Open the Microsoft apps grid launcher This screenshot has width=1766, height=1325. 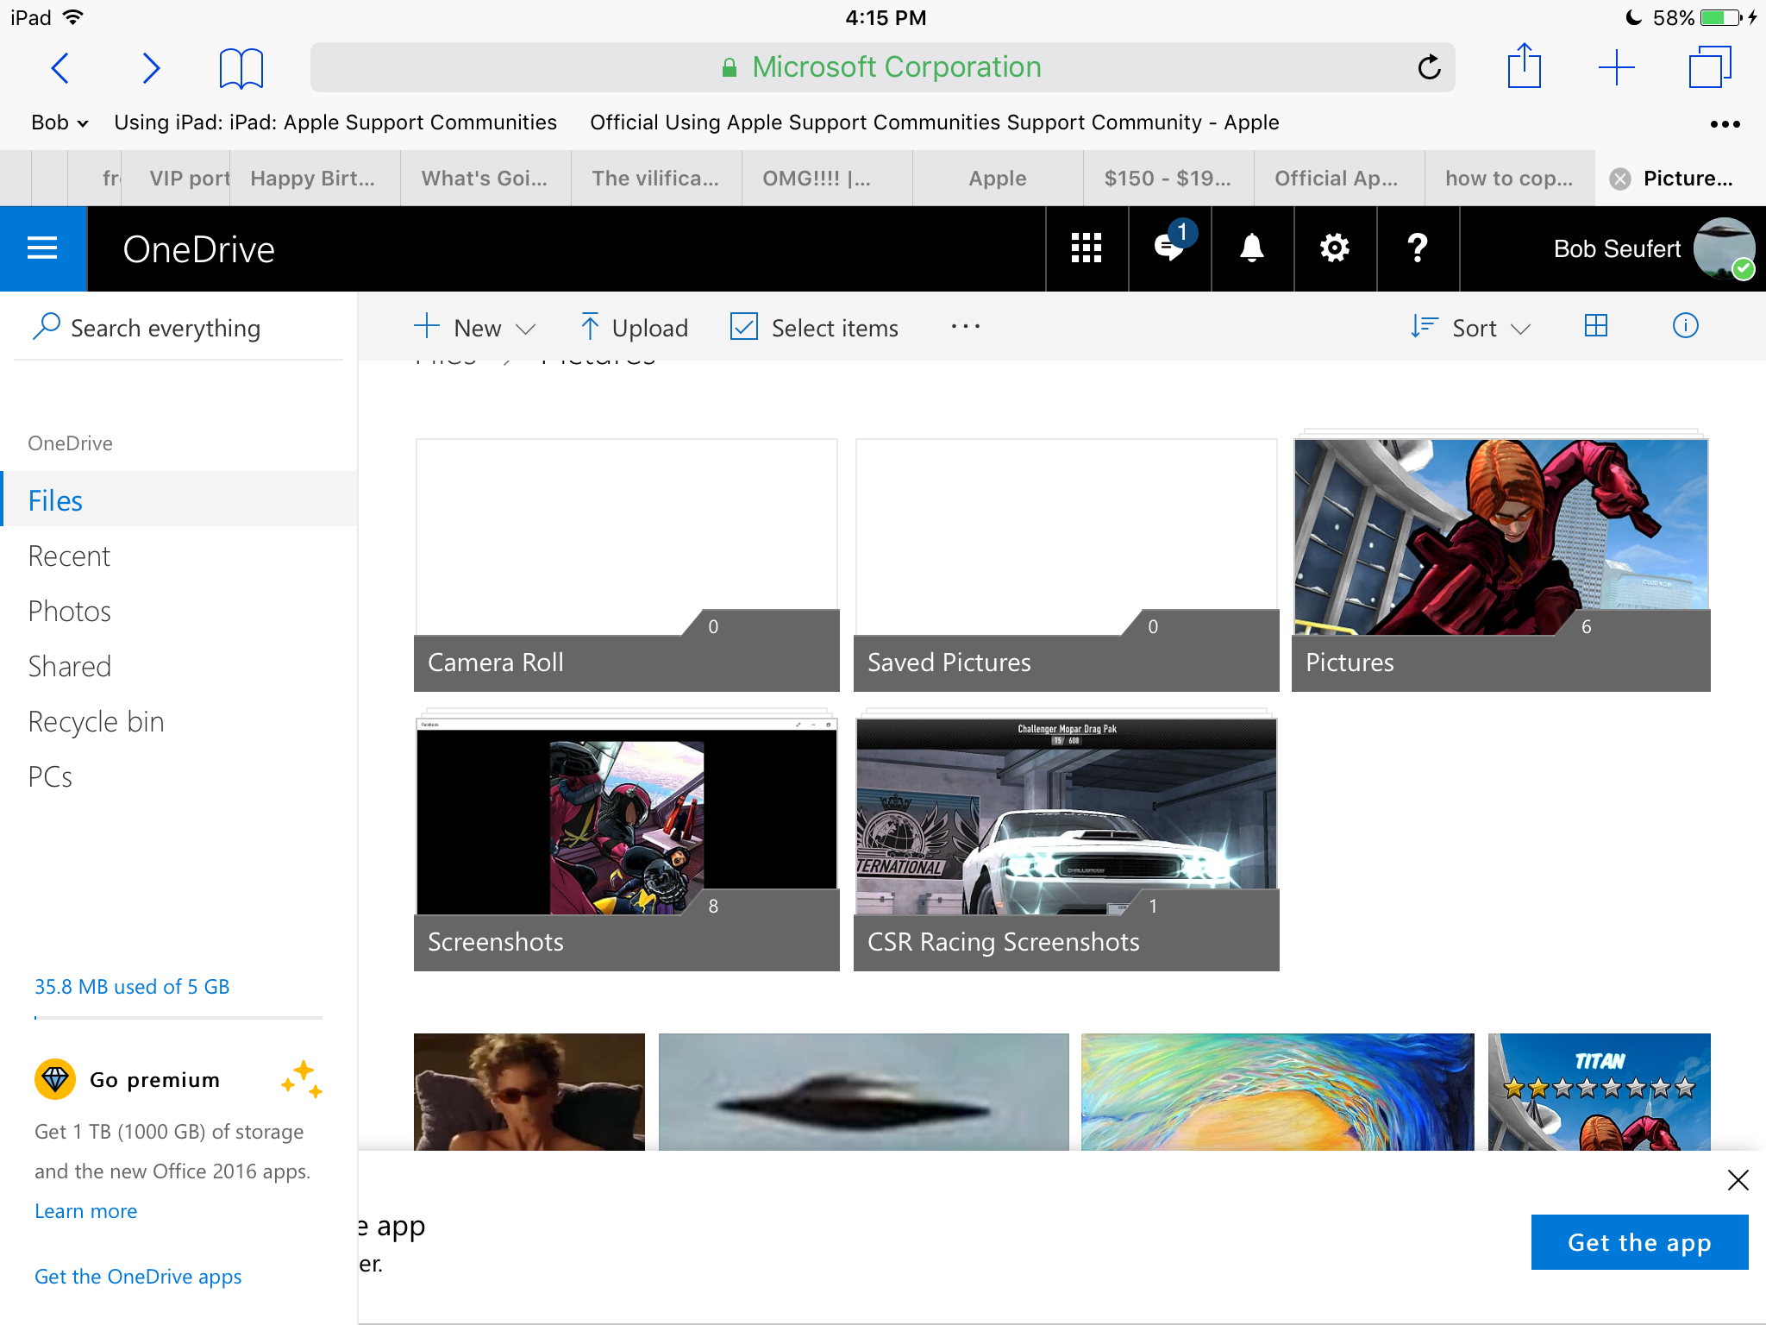click(x=1086, y=248)
